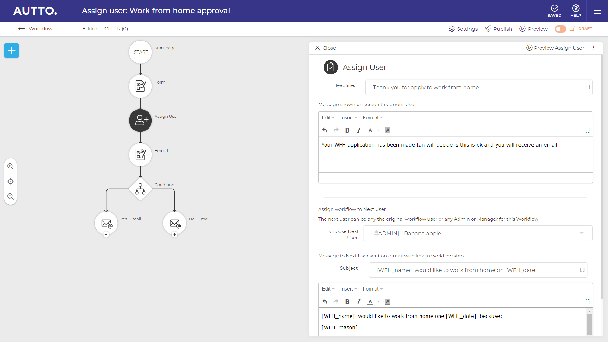Open Insert menu in email message editor

[349, 289]
